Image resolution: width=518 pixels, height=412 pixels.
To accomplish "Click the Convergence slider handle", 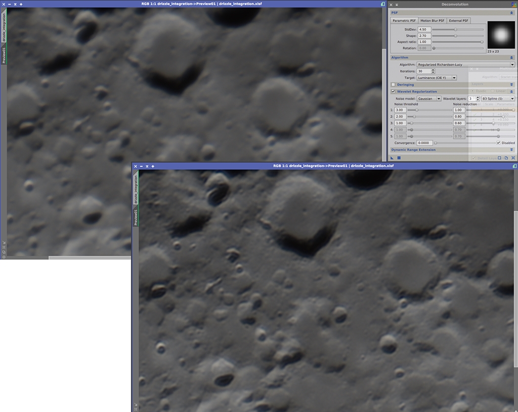I will [436, 143].
